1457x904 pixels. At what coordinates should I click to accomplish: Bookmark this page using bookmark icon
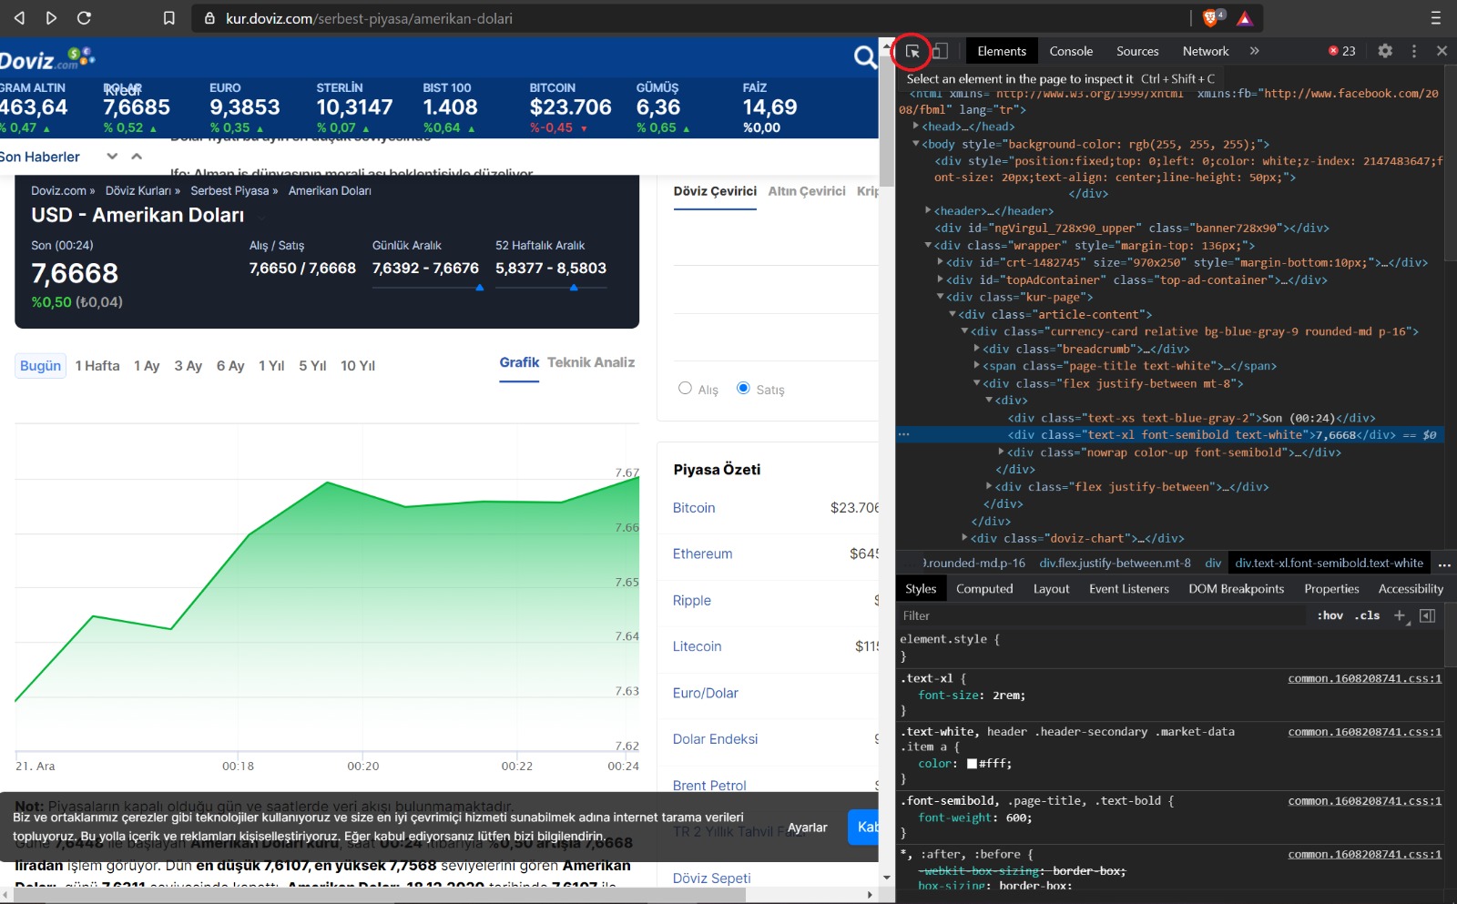coord(168,18)
